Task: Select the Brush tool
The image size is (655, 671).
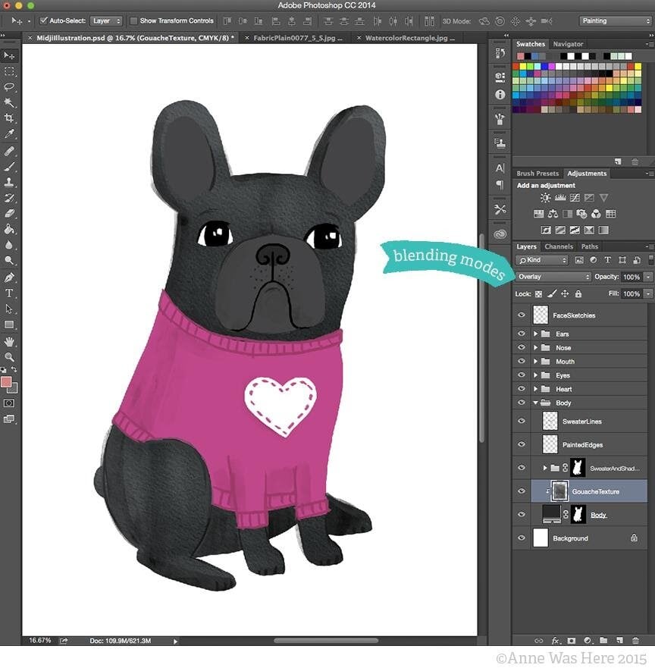Action: click(x=9, y=166)
